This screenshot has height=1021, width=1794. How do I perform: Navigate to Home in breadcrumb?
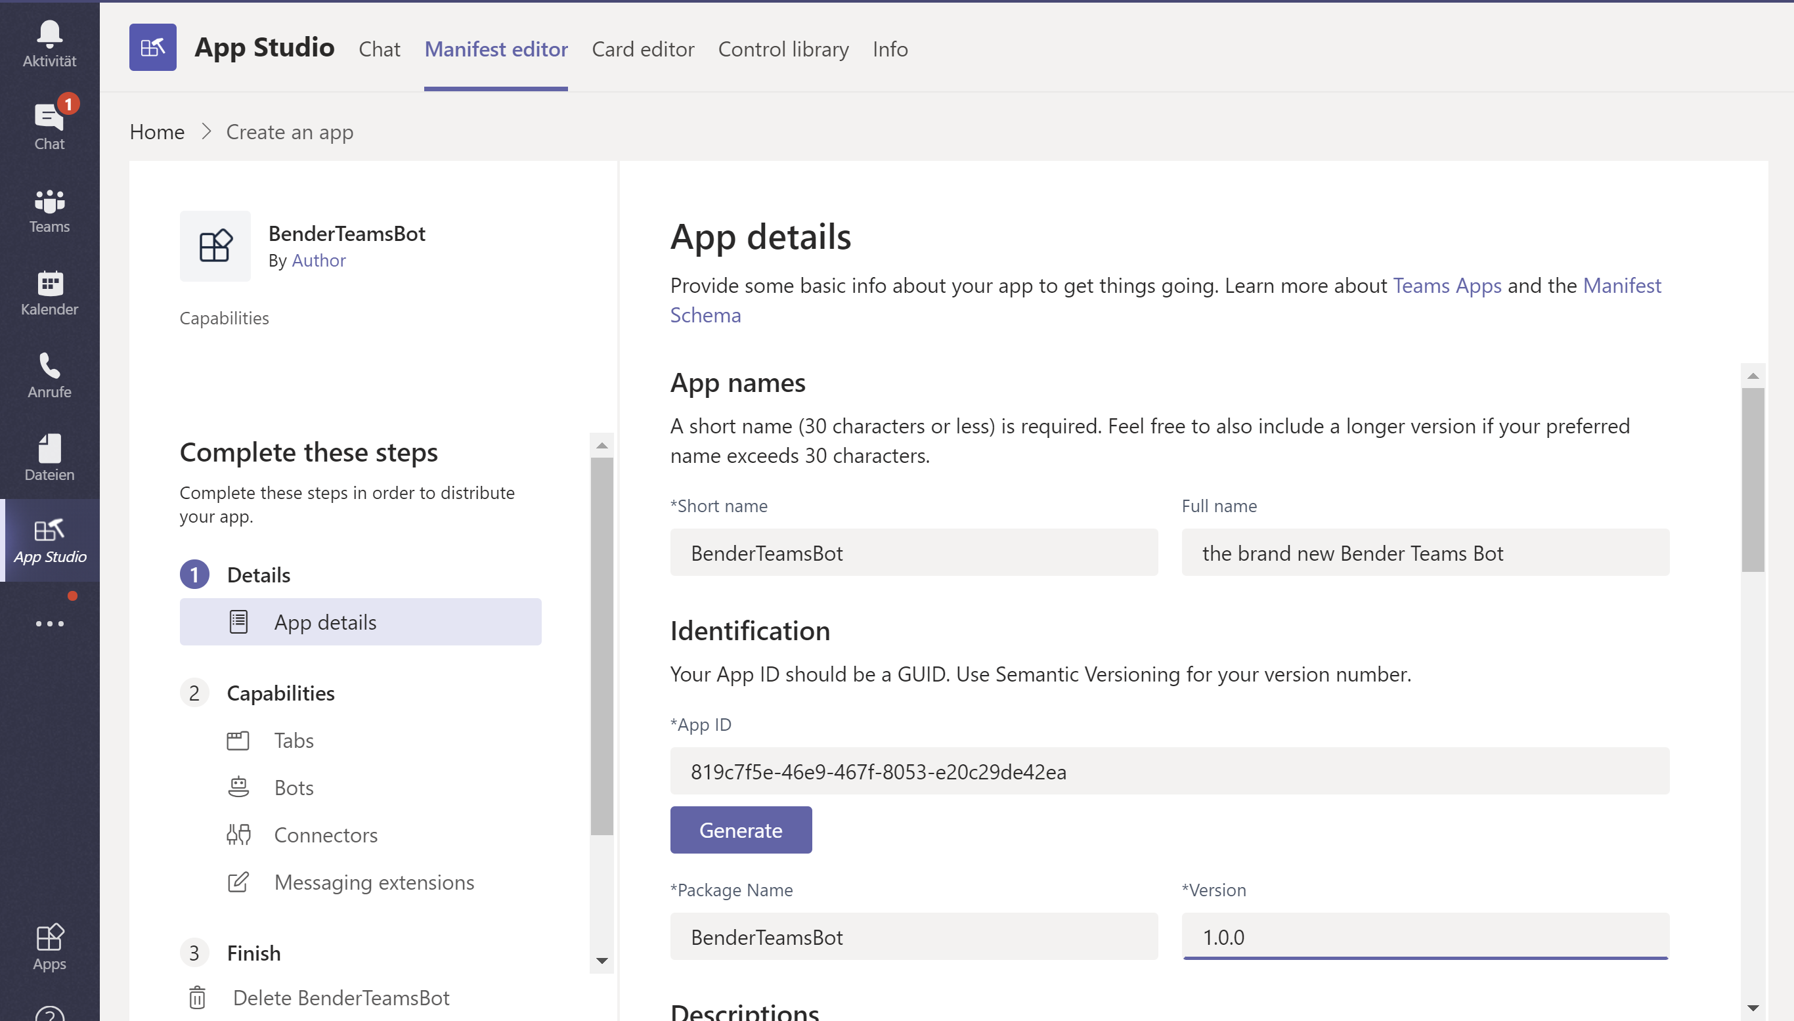coord(157,132)
